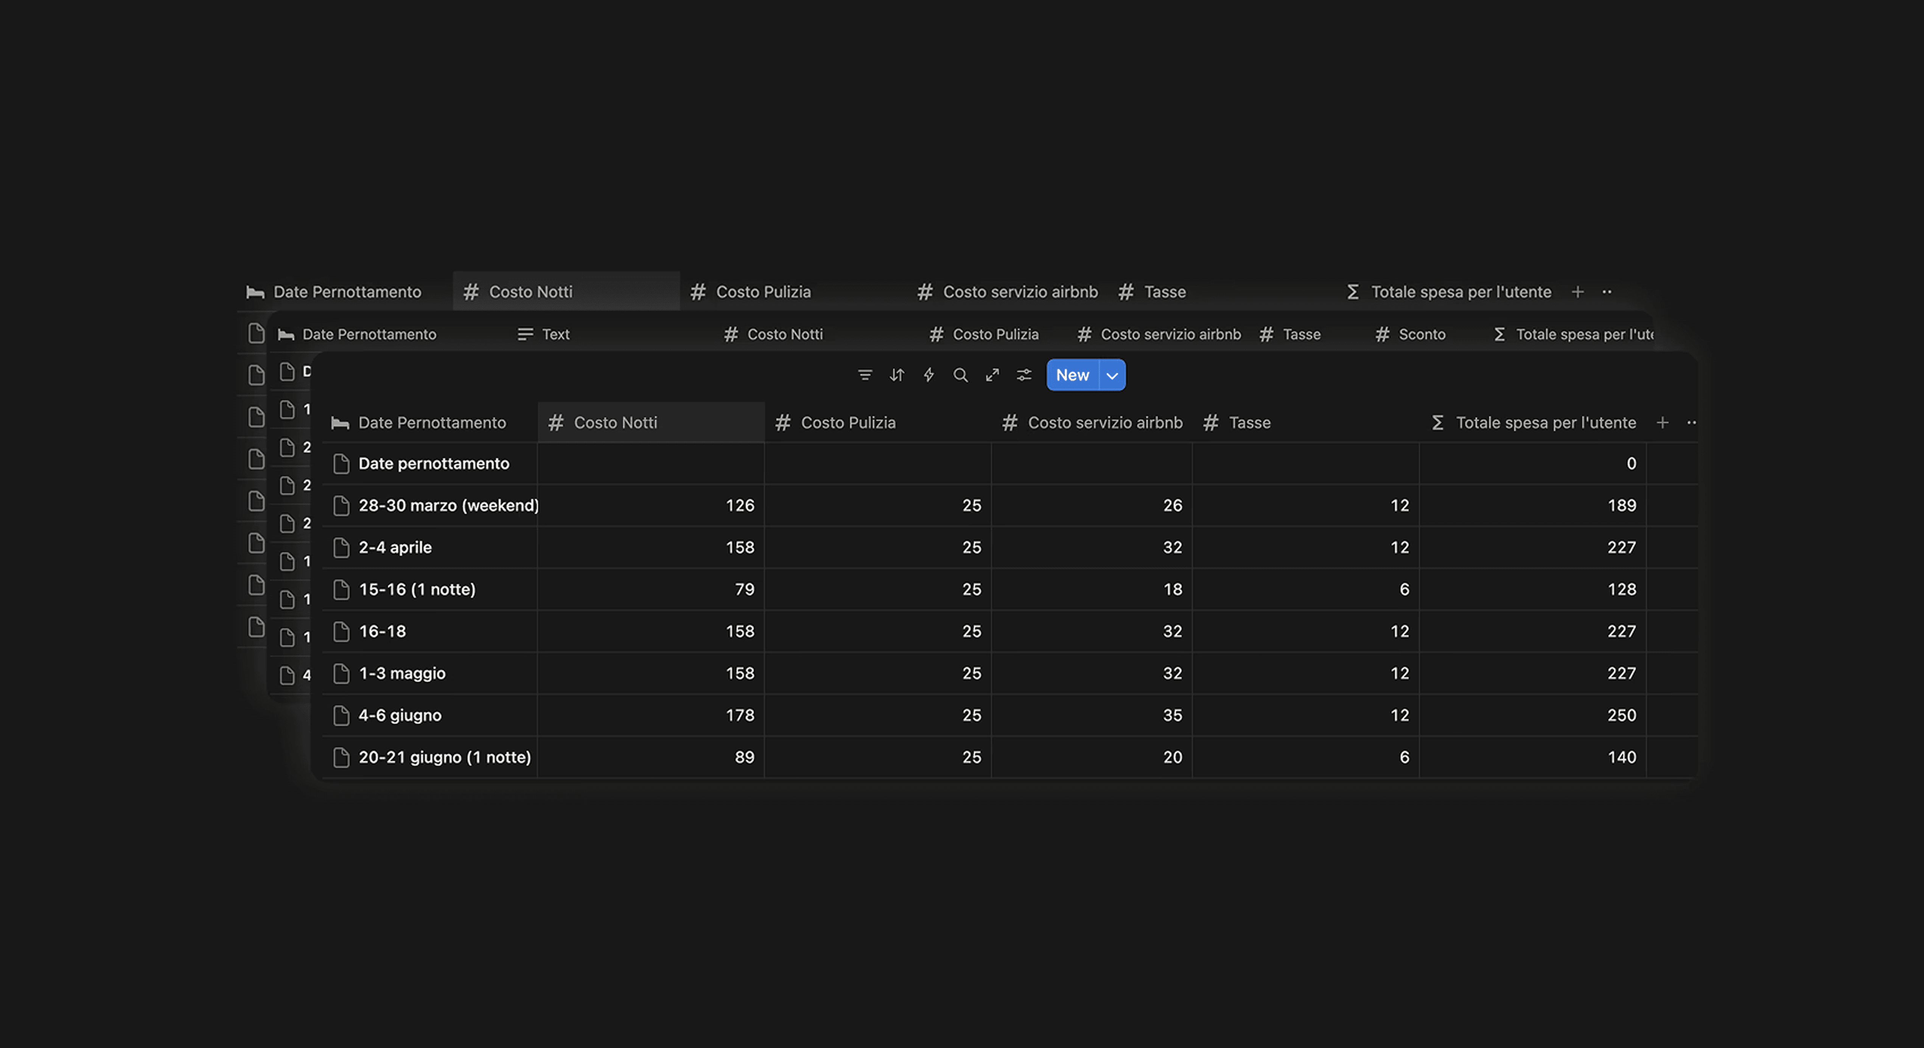The width and height of the screenshot is (1924, 1048).
Task: Click the sort arrows icon
Action: [x=897, y=375]
